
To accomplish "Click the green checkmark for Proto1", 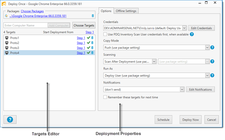I will [89, 38].
